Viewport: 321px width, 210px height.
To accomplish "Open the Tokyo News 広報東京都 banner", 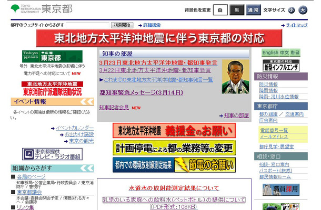I will (x=52, y=56).
